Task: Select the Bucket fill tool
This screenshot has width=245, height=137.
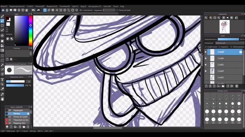Action: click(x=2, y=46)
